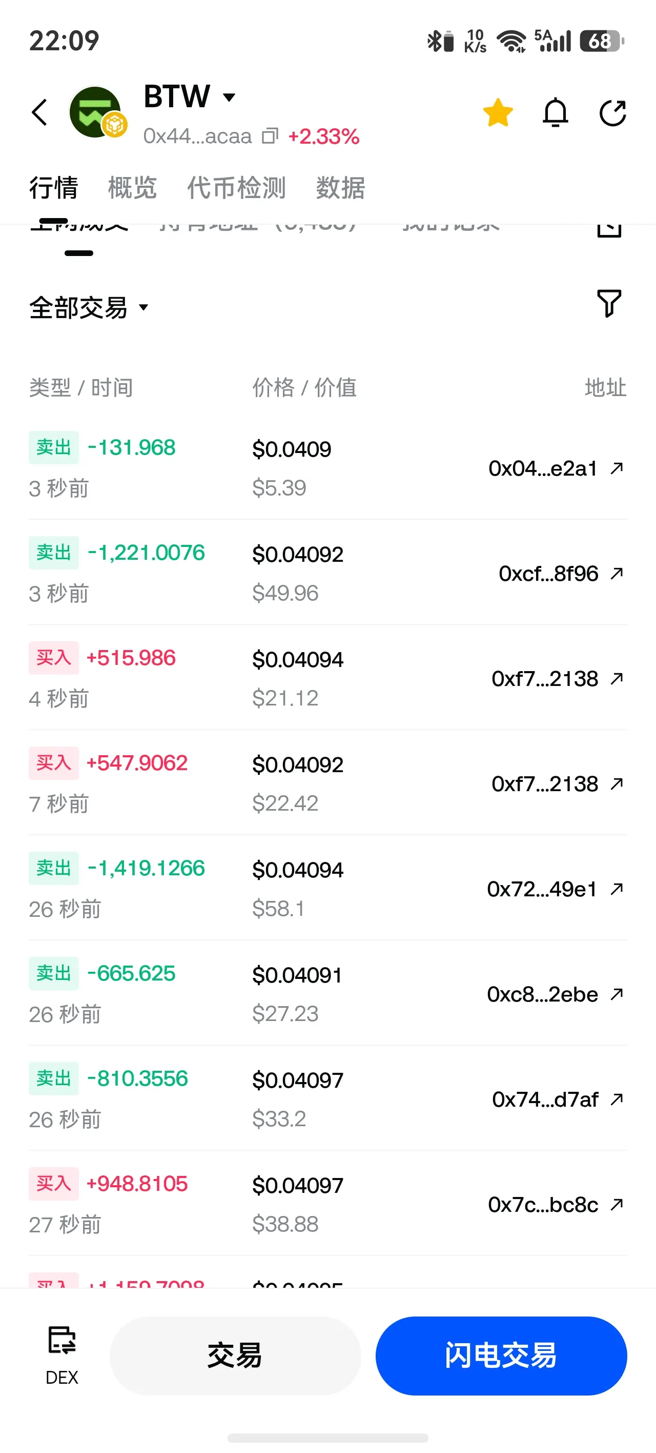Switch to the 代币检测 tab
The height and width of the screenshot is (1453, 656).
(x=237, y=187)
